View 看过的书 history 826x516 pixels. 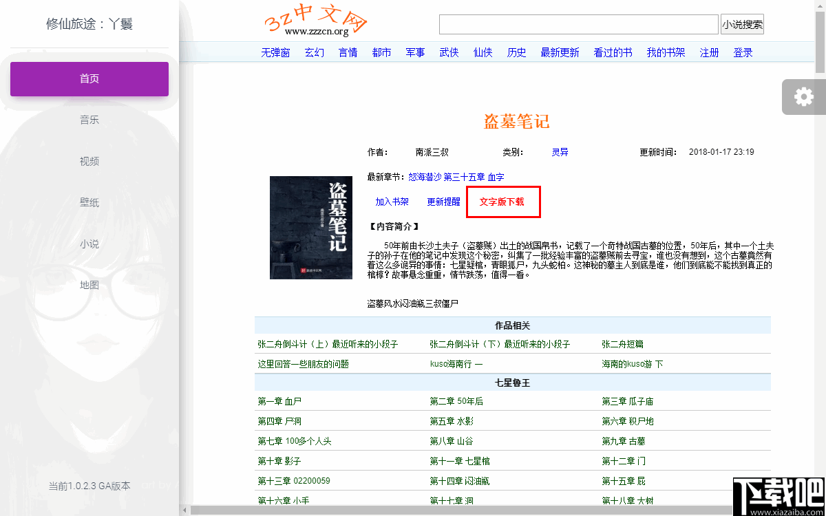(613, 52)
